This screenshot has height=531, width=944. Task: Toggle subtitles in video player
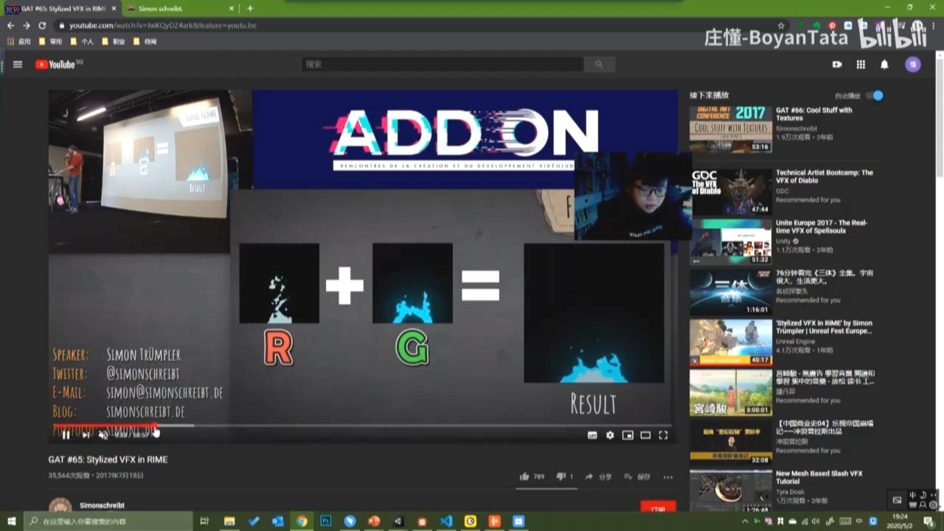[x=592, y=435]
